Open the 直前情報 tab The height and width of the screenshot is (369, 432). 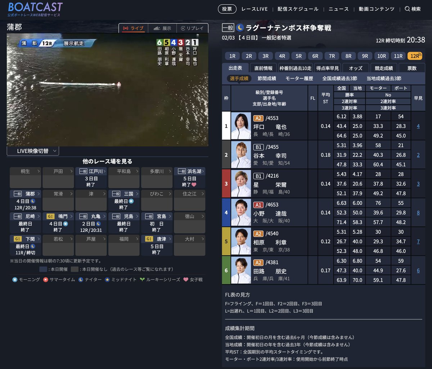[x=264, y=68]
